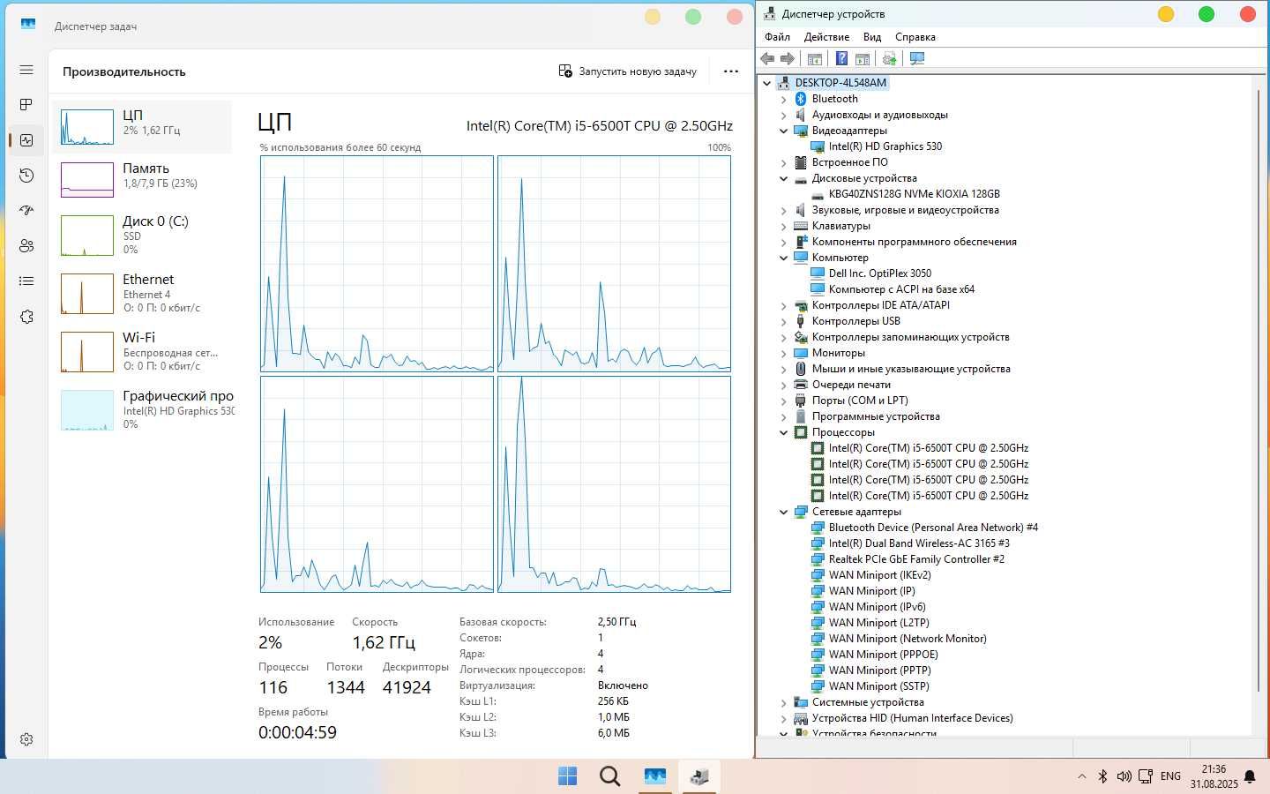Open the Processes page in Task Manager sidebar

tap(26, 104)
